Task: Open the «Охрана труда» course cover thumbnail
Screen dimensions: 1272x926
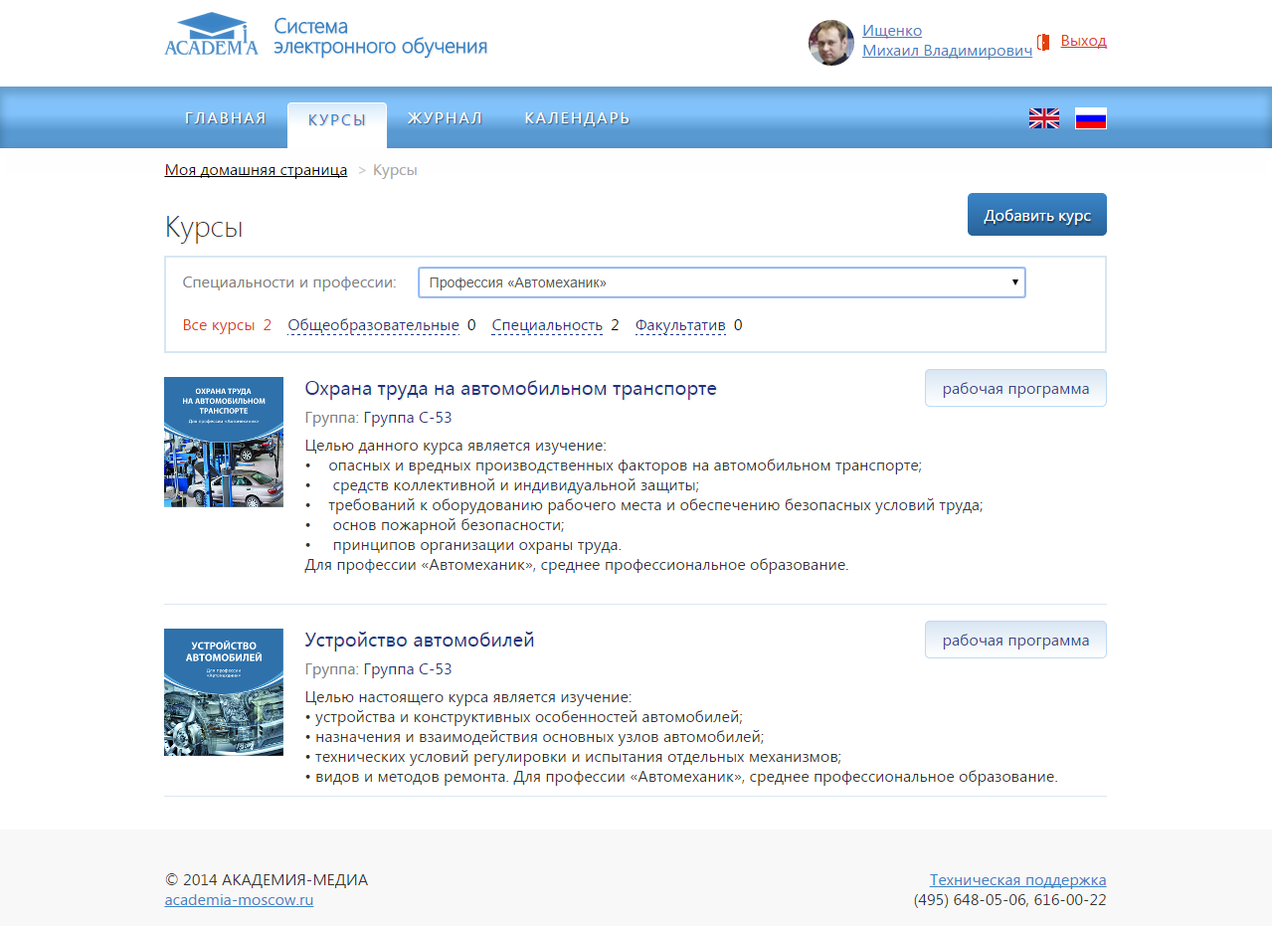Action: pyautogui.click(x=224, y=442)
